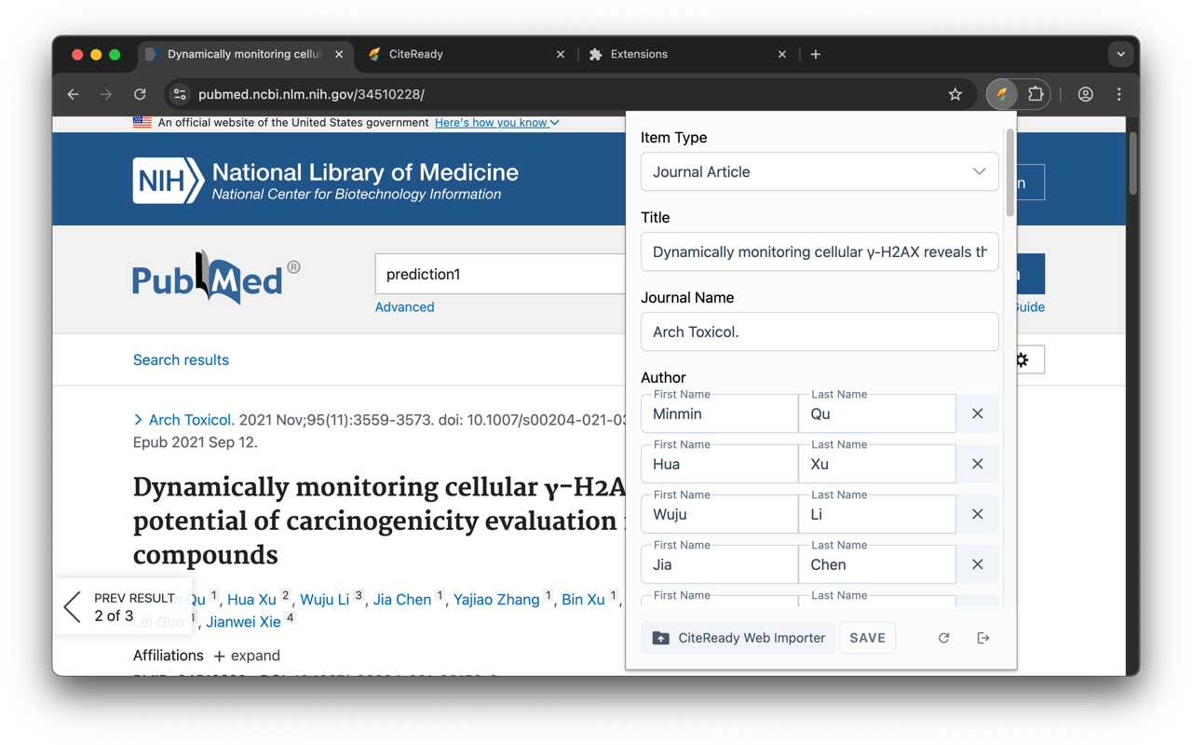Viewport: 1192px width, 745px height.
Task: Click the refresh icon in CiteReady popup
Action: coord(943,638)
